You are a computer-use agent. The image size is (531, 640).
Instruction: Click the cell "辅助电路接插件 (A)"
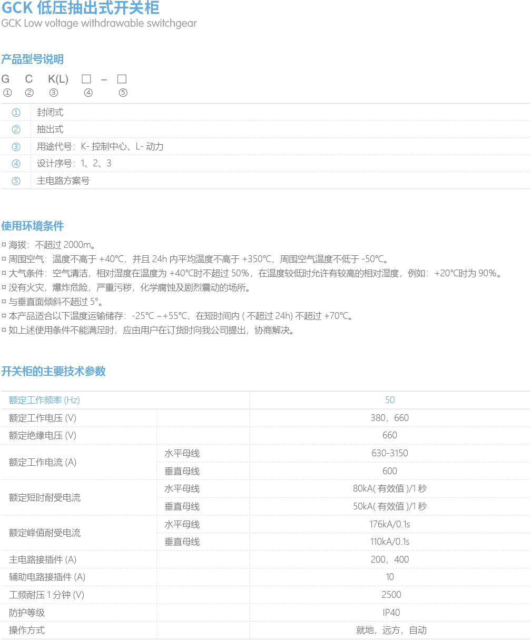click(47, 577)
